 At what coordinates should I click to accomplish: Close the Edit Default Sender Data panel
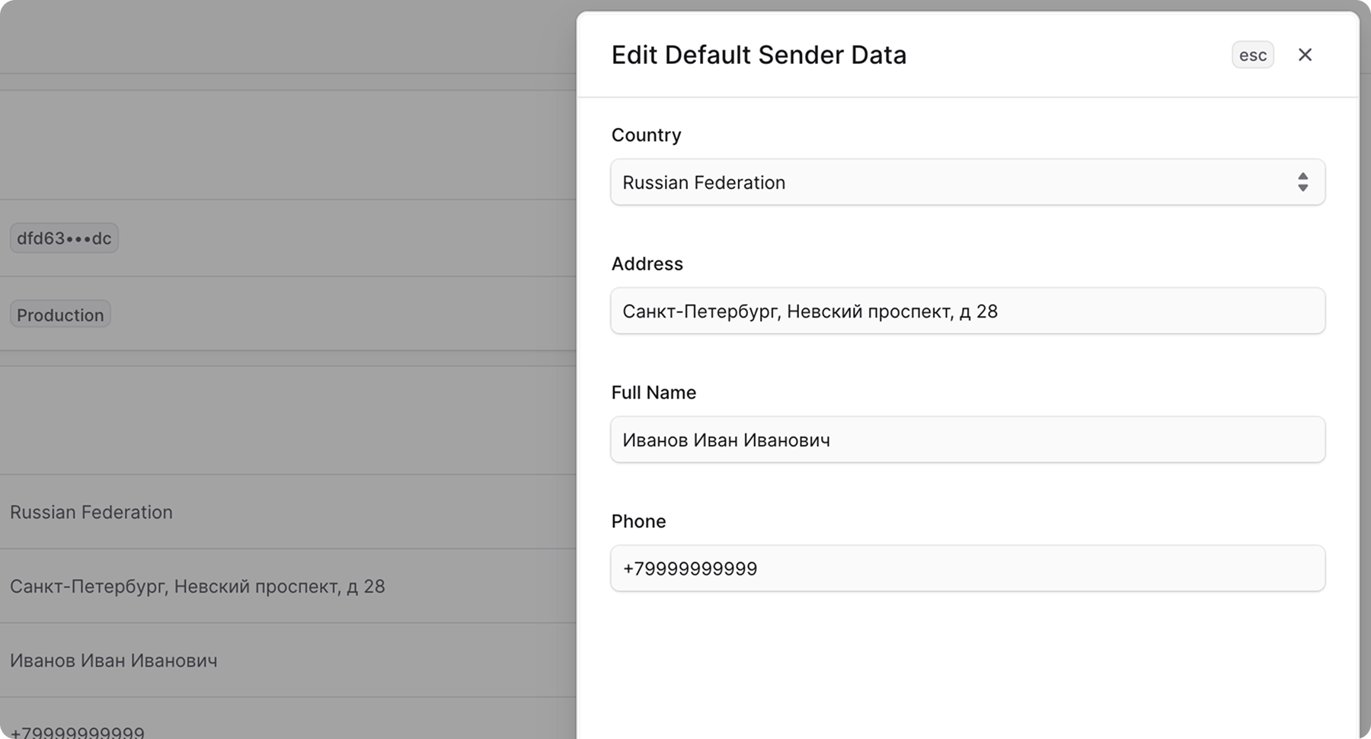tap(1305, 55)
